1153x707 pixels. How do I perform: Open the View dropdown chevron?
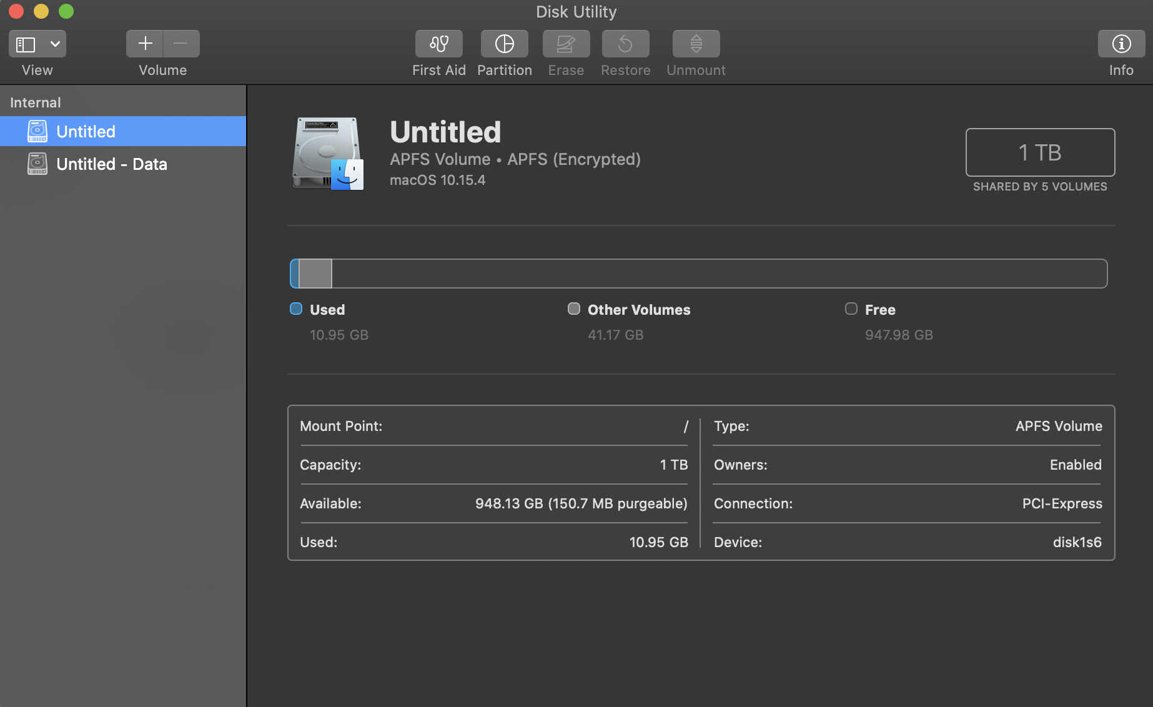[55, 44]
